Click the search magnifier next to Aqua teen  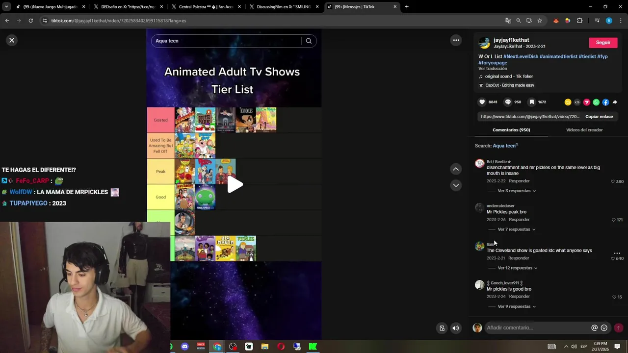(309, 41)
